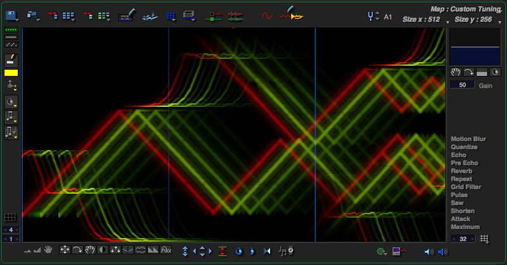Apply the Grid Filter effect
This screenshot has width=507, height=265.
click(x=466, y=187)
